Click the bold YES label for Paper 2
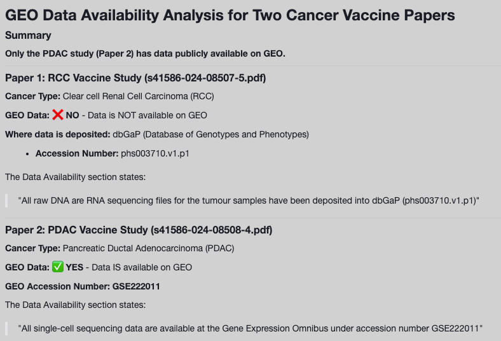 pos(74,267)
